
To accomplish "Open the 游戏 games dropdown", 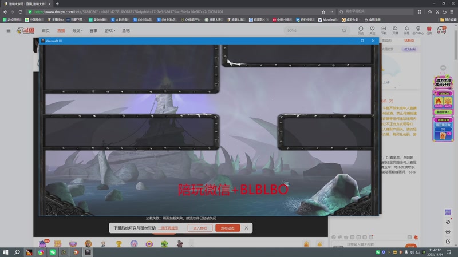I will coord(110,30).
